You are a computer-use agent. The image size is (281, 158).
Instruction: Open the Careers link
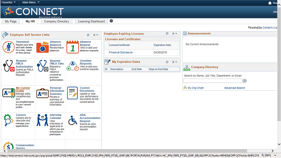tap(21, 115)
